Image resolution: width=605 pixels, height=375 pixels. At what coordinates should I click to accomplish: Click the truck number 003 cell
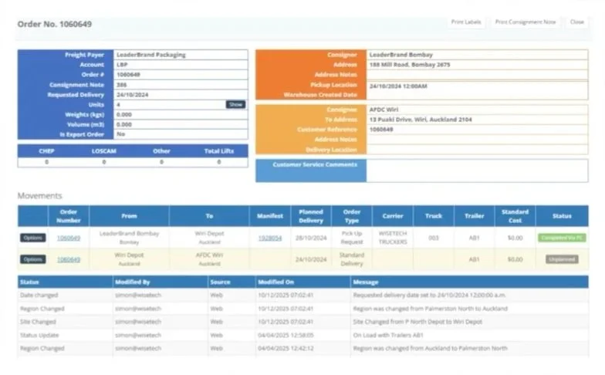click(x=434, y=238)
